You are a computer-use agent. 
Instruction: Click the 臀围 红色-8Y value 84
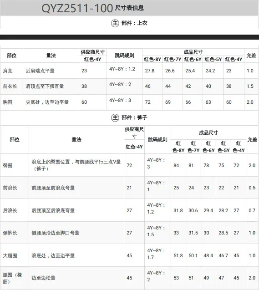pos(176,165)
